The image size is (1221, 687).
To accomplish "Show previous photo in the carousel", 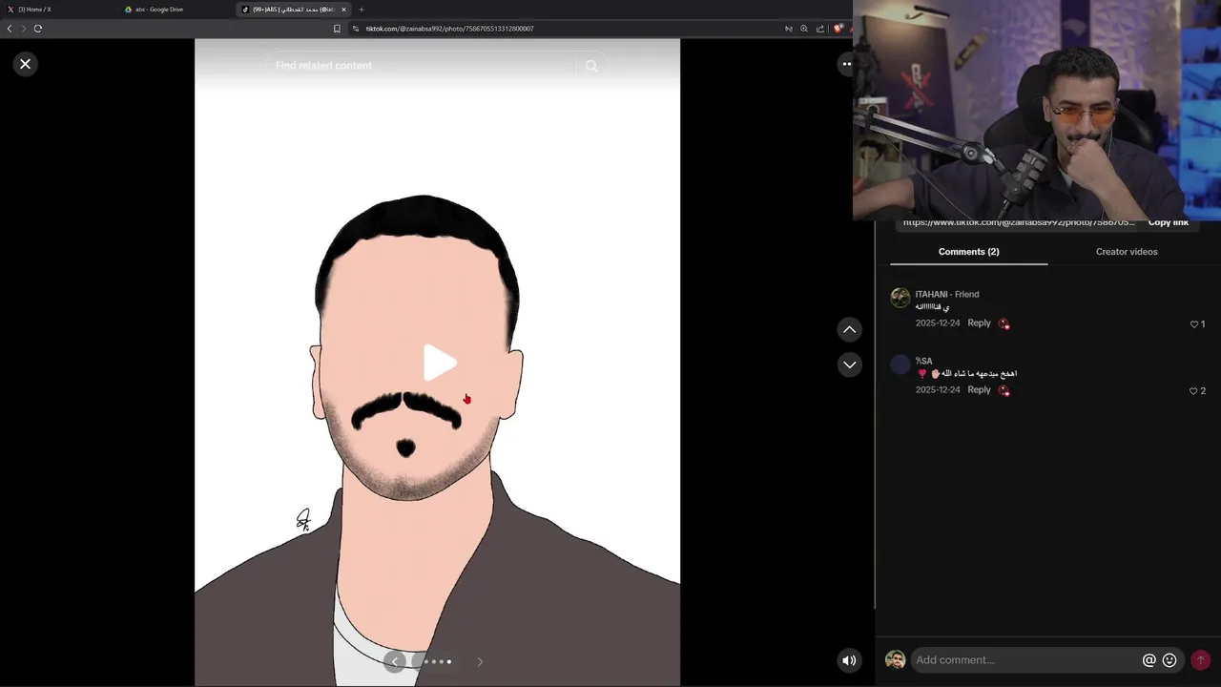I will 395,661.
